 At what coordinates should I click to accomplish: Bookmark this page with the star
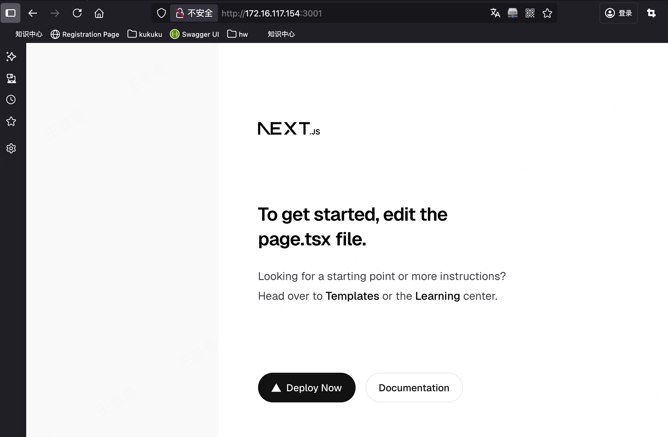pyautogui.click(x=547, y=13)
